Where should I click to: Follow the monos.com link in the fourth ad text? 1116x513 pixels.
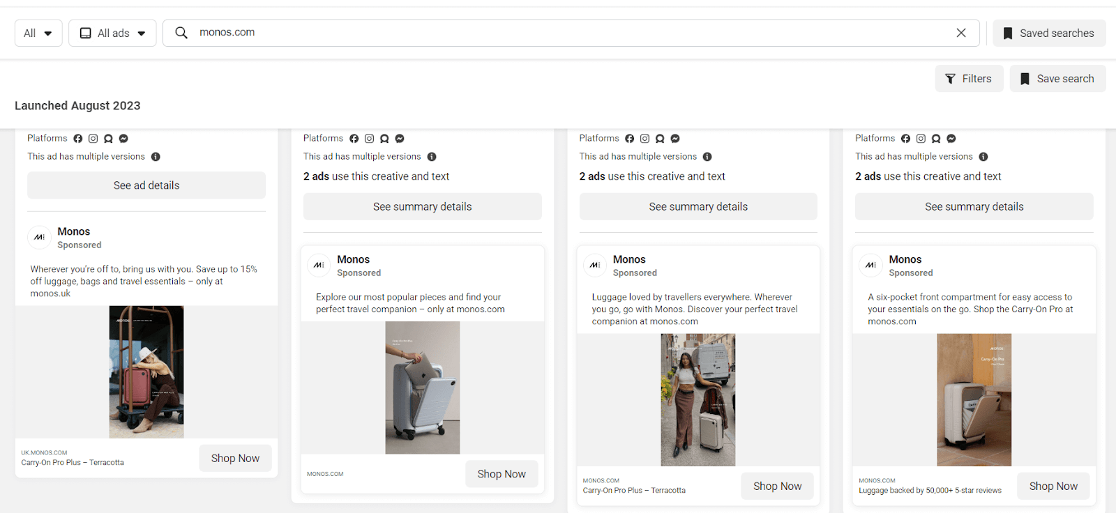click(892, 321)
